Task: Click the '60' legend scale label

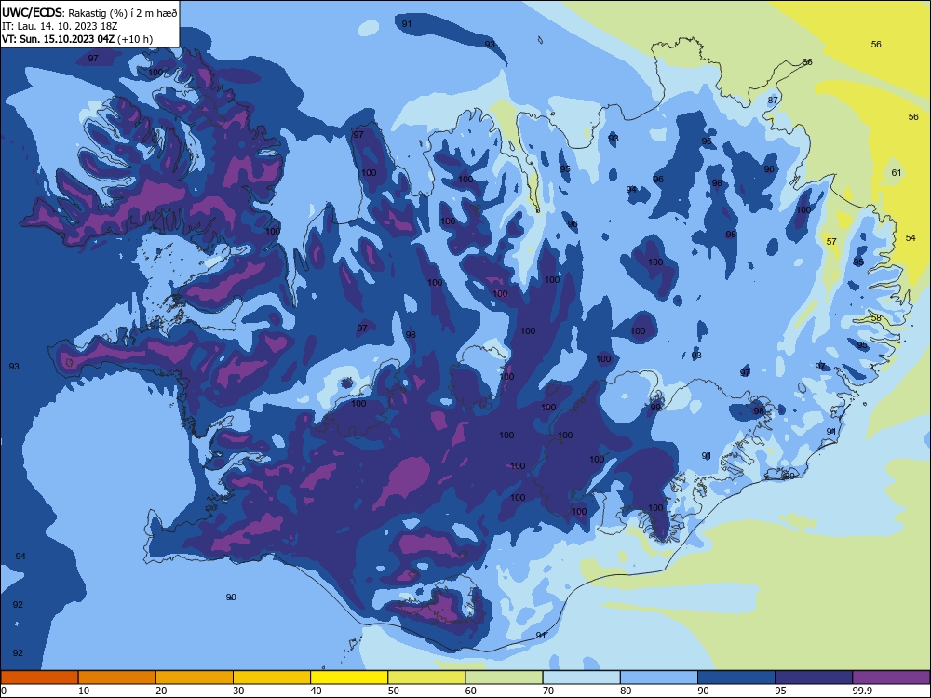Action: point(471,691)
